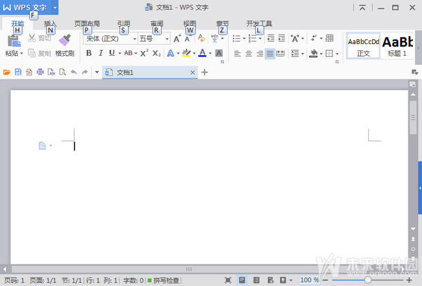The image size is (422, 286).
Task: Toggle underline formatting
Action: click(x=112, y=53)
